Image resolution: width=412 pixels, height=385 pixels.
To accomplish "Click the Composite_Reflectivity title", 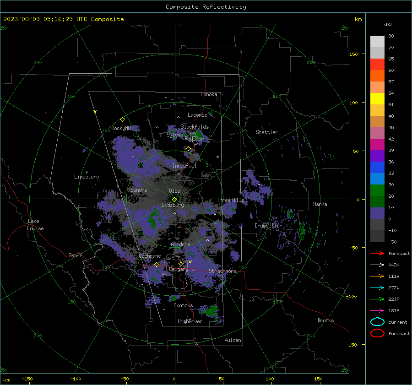I will (206, 7).
